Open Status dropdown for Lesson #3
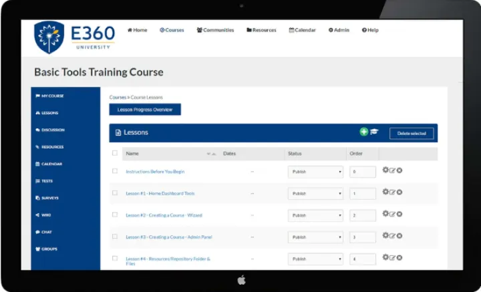481x292 pixels. point(315,237)
